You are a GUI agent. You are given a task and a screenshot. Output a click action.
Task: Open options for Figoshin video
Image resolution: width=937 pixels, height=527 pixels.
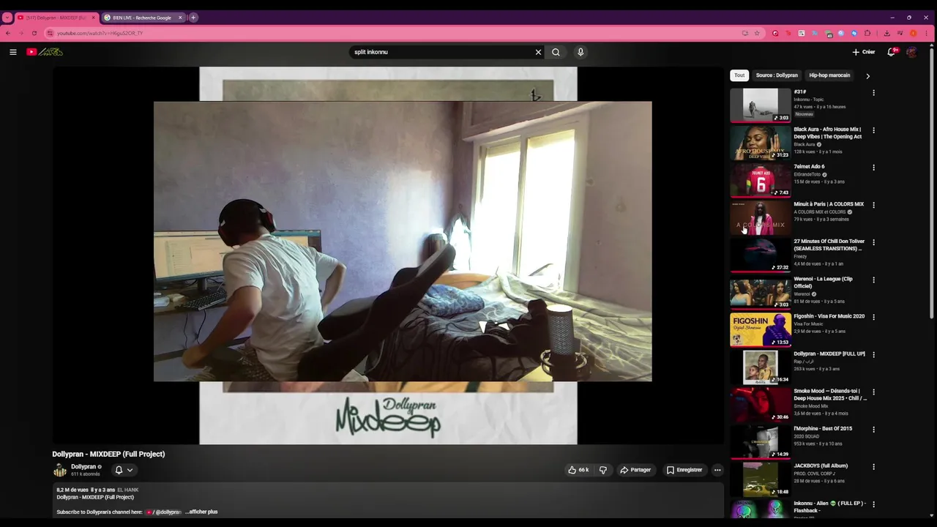873,317
